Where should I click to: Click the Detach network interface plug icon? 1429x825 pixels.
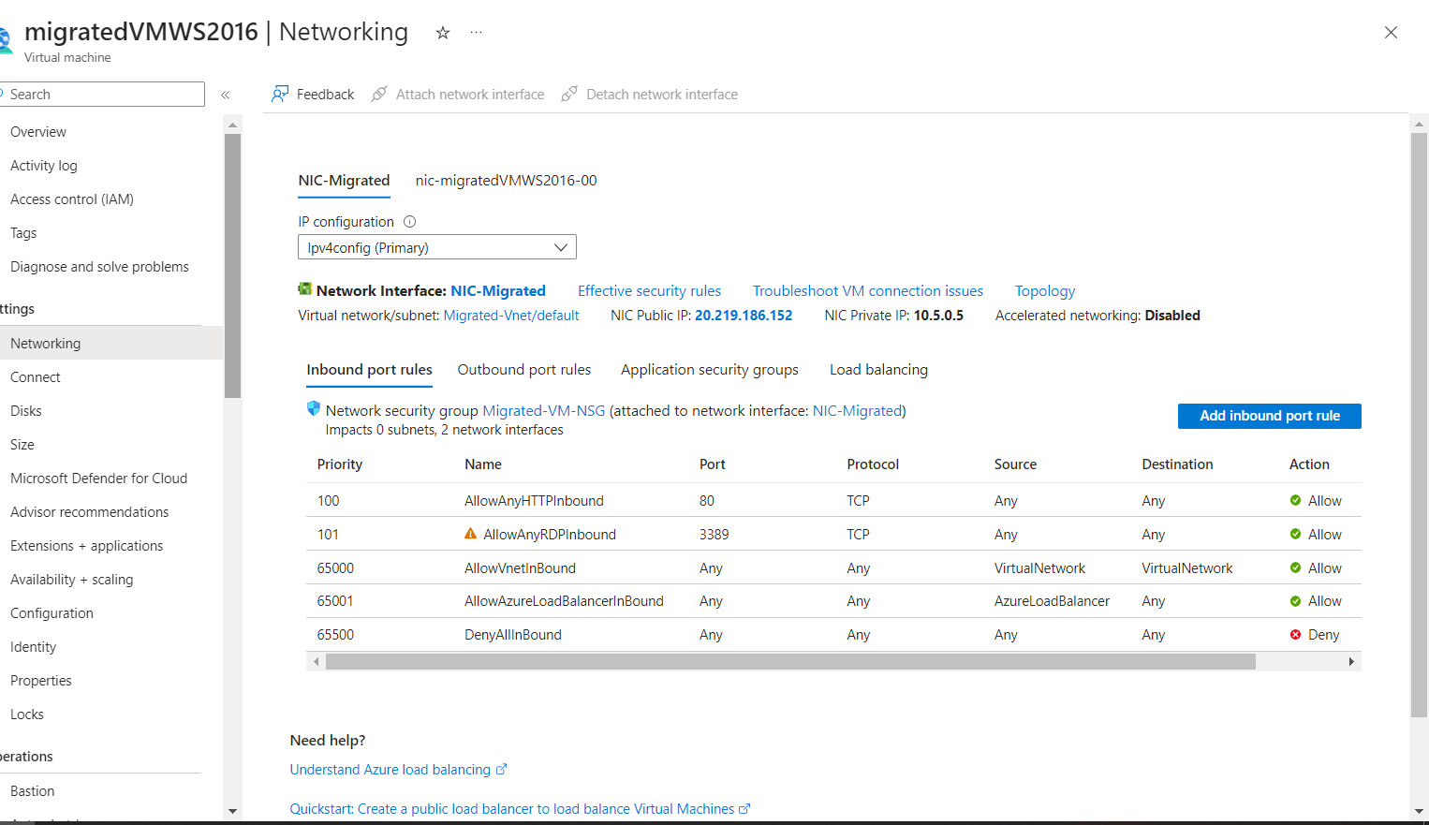pyautogui.click(x=569, y=94)
